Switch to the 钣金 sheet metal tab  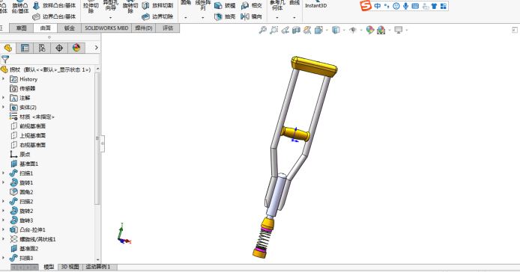70,28
